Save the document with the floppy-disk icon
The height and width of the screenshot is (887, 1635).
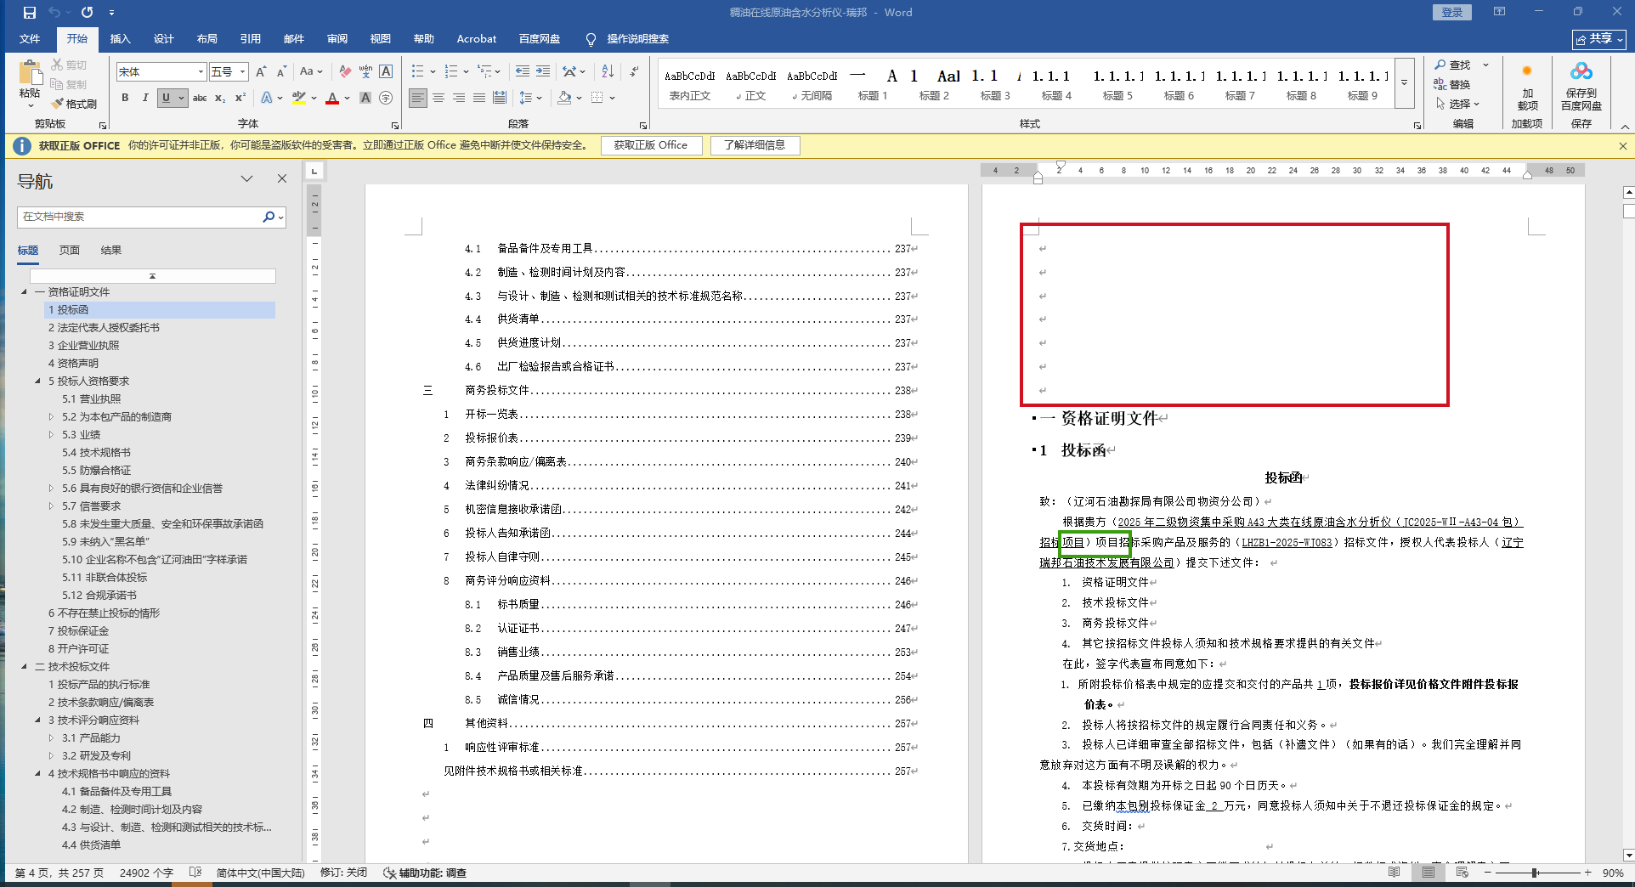(30, 13)
